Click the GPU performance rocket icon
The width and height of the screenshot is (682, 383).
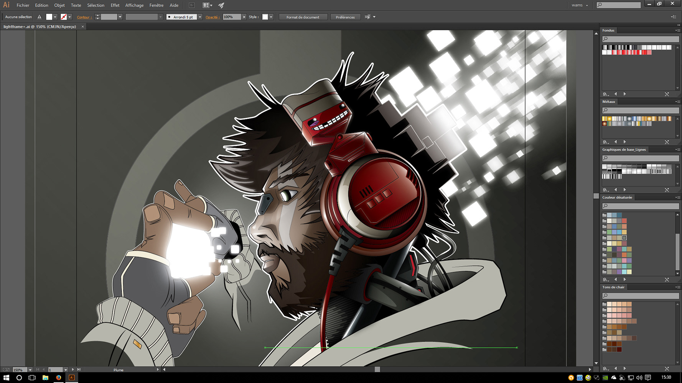(x=221, y=5)
